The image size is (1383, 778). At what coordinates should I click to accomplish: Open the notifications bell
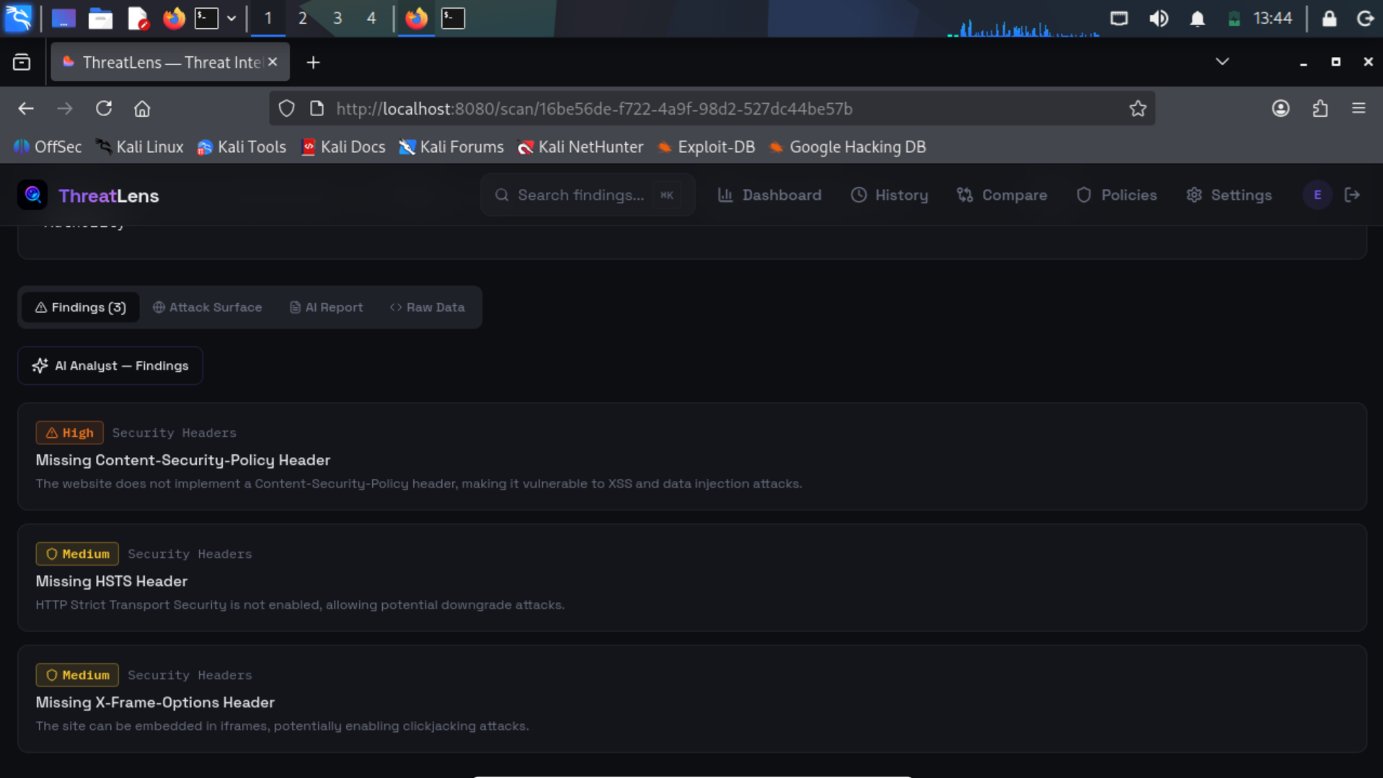pos(1198,18)
